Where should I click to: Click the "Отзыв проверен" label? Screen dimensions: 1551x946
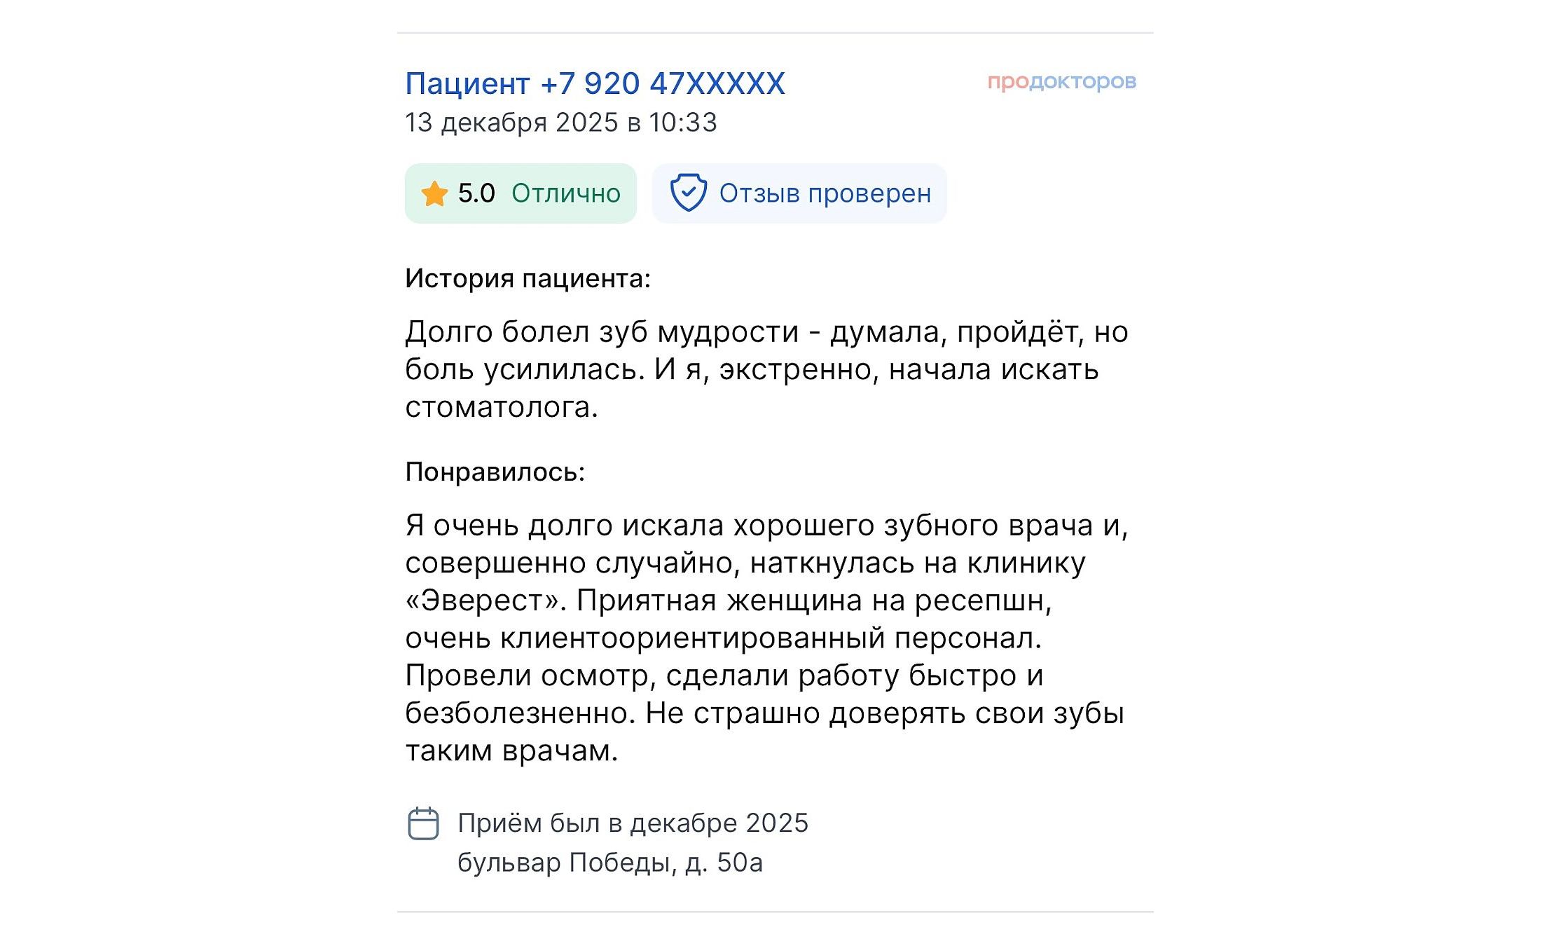click(825, 193)
